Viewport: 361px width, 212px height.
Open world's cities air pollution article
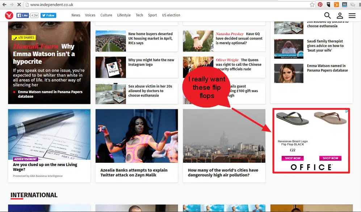coord(223,173)
